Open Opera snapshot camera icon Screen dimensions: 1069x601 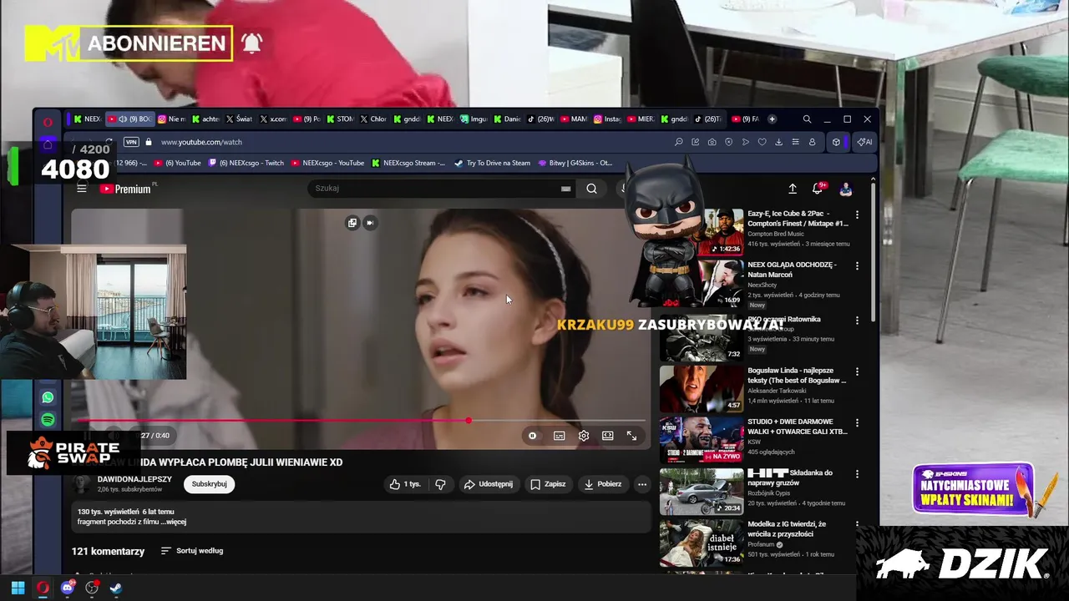point(712,142)
